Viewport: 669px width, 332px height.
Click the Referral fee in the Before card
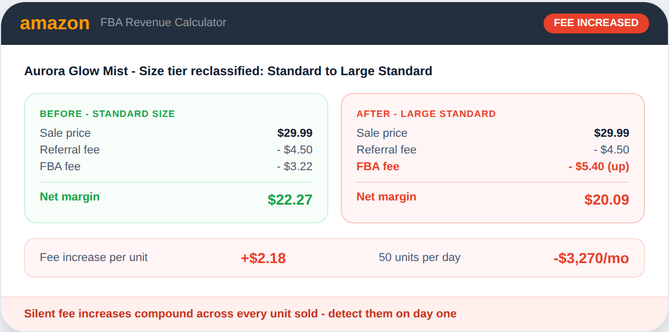click(x=70, y=150)
